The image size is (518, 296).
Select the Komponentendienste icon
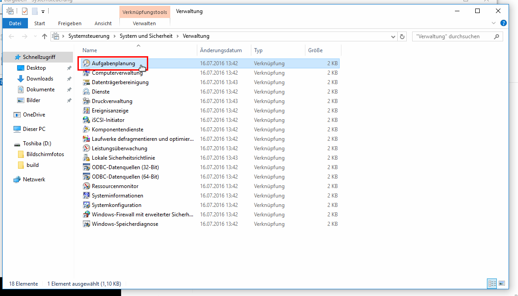[86, 130]
